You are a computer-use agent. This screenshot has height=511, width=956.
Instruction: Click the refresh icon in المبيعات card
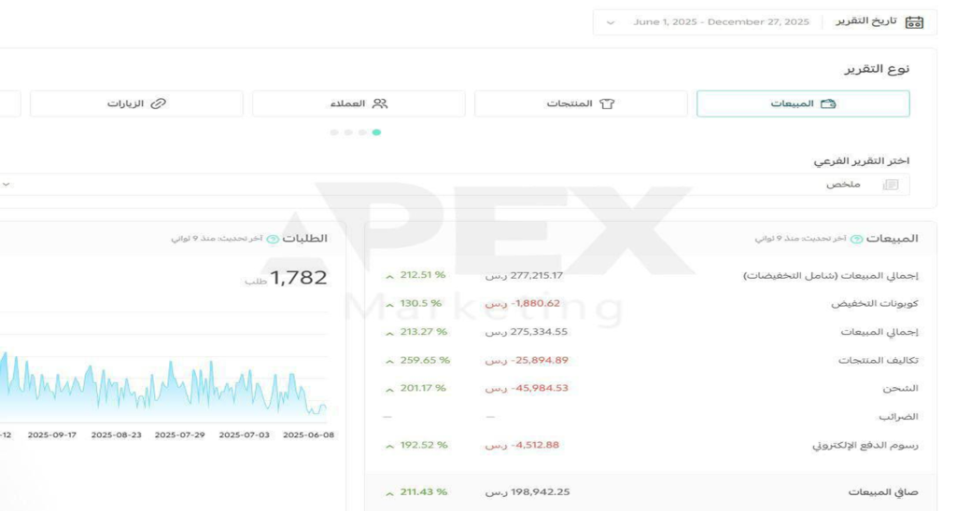pos(857,239)
